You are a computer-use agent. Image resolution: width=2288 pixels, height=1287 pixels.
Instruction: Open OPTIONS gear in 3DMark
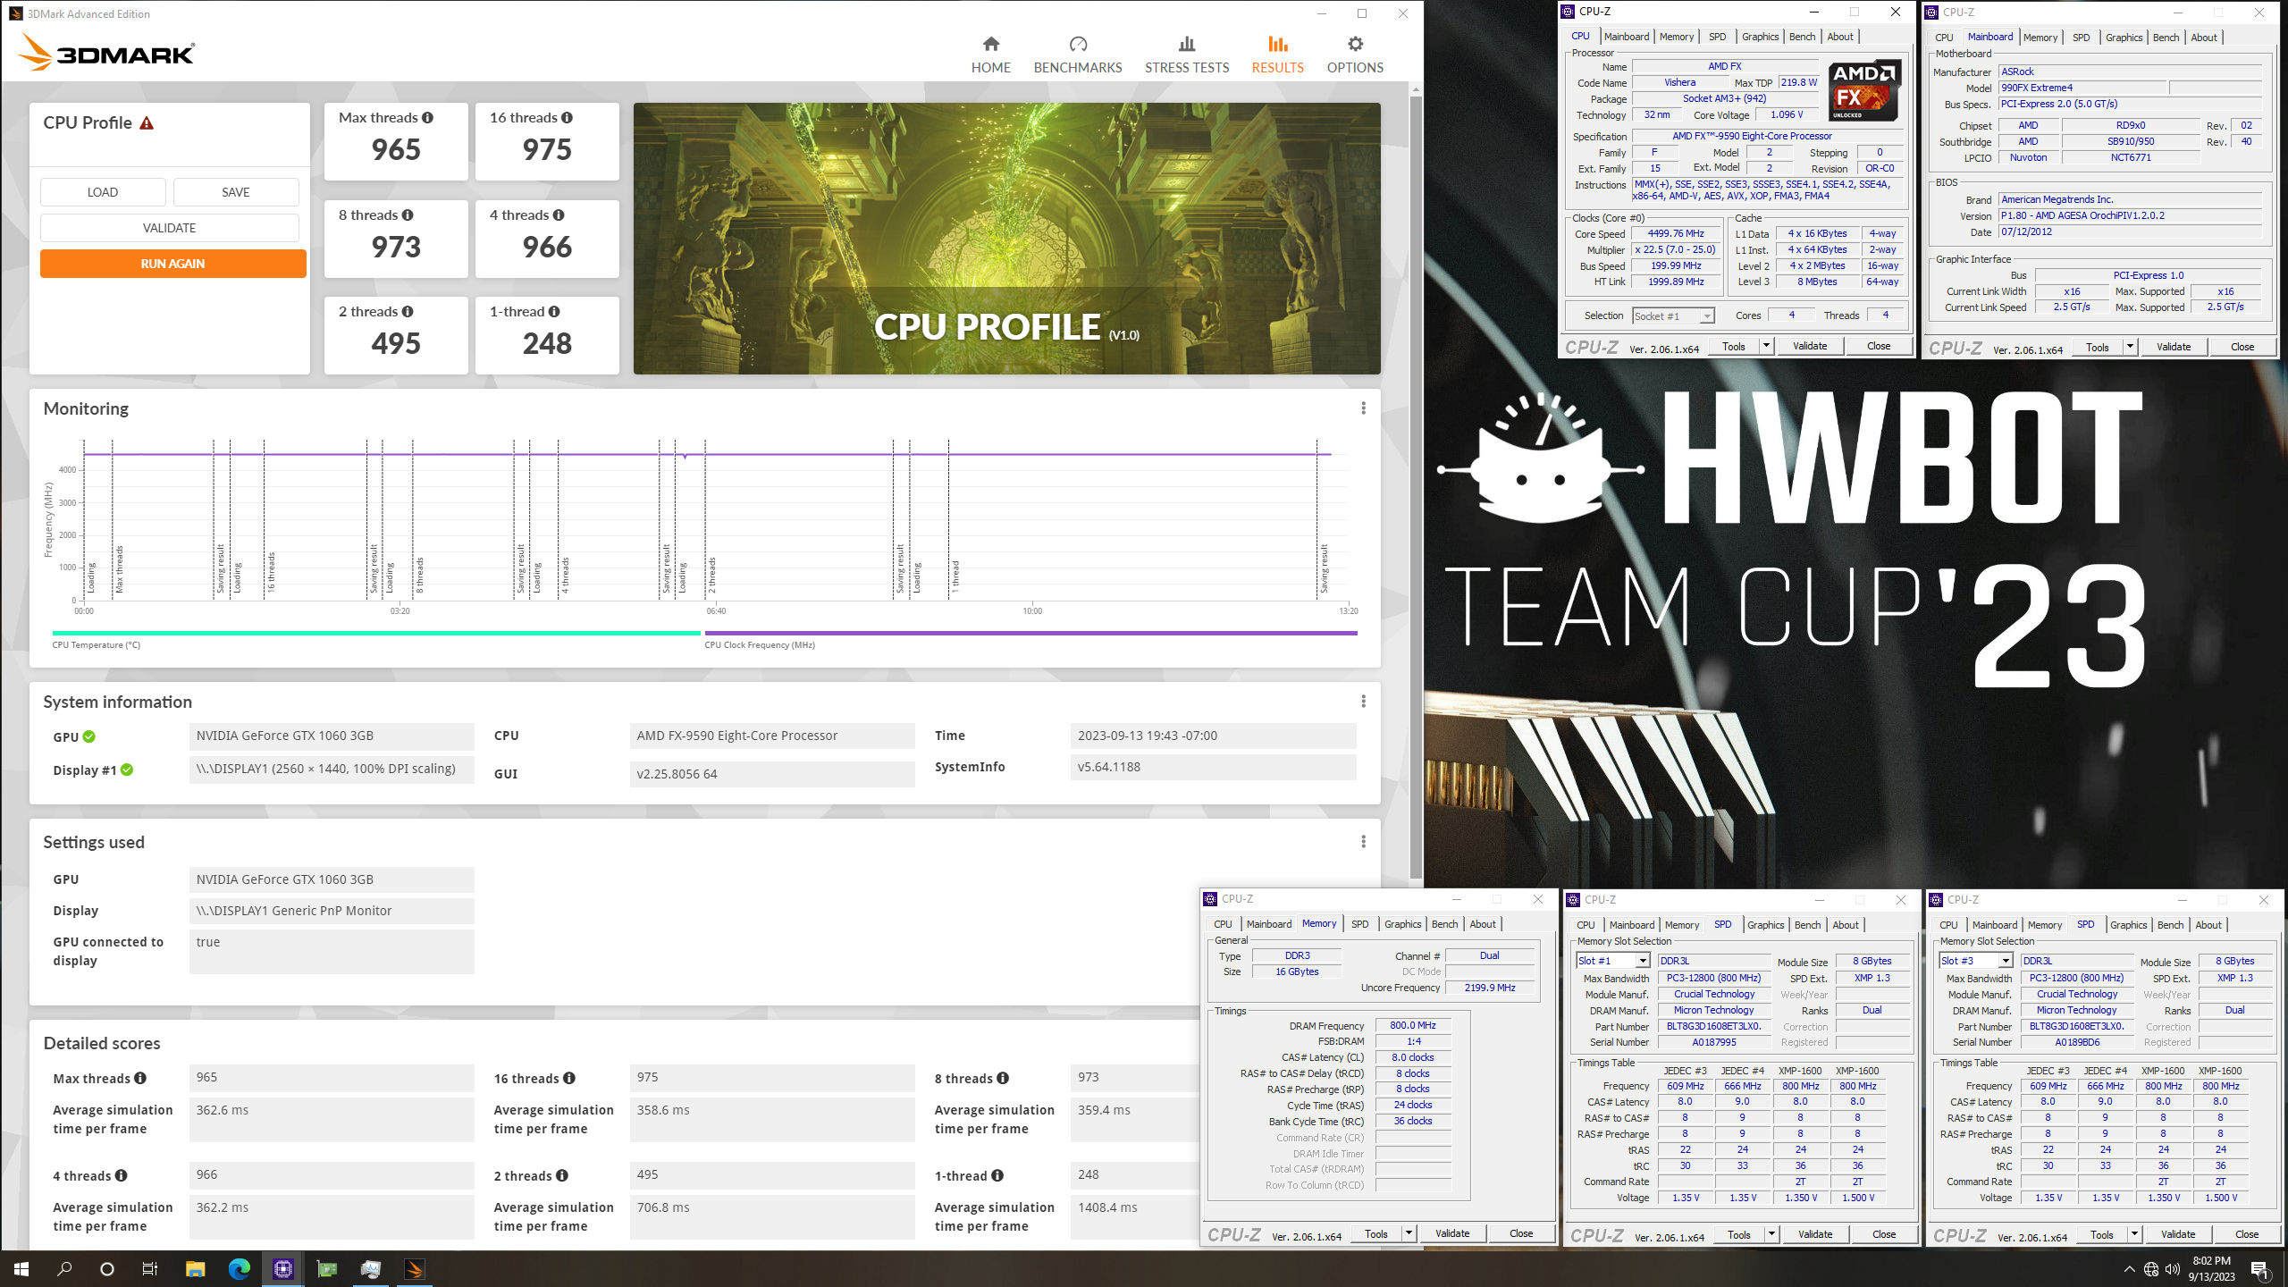pos(1355,55)
